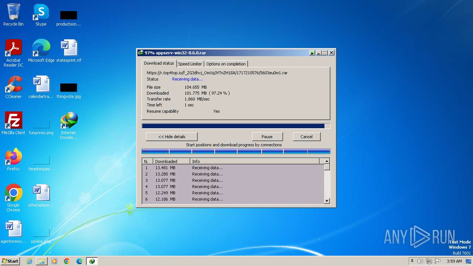473x266 pixels.
Task: Click the volume speaker tray icon
Action: point(420,261)
